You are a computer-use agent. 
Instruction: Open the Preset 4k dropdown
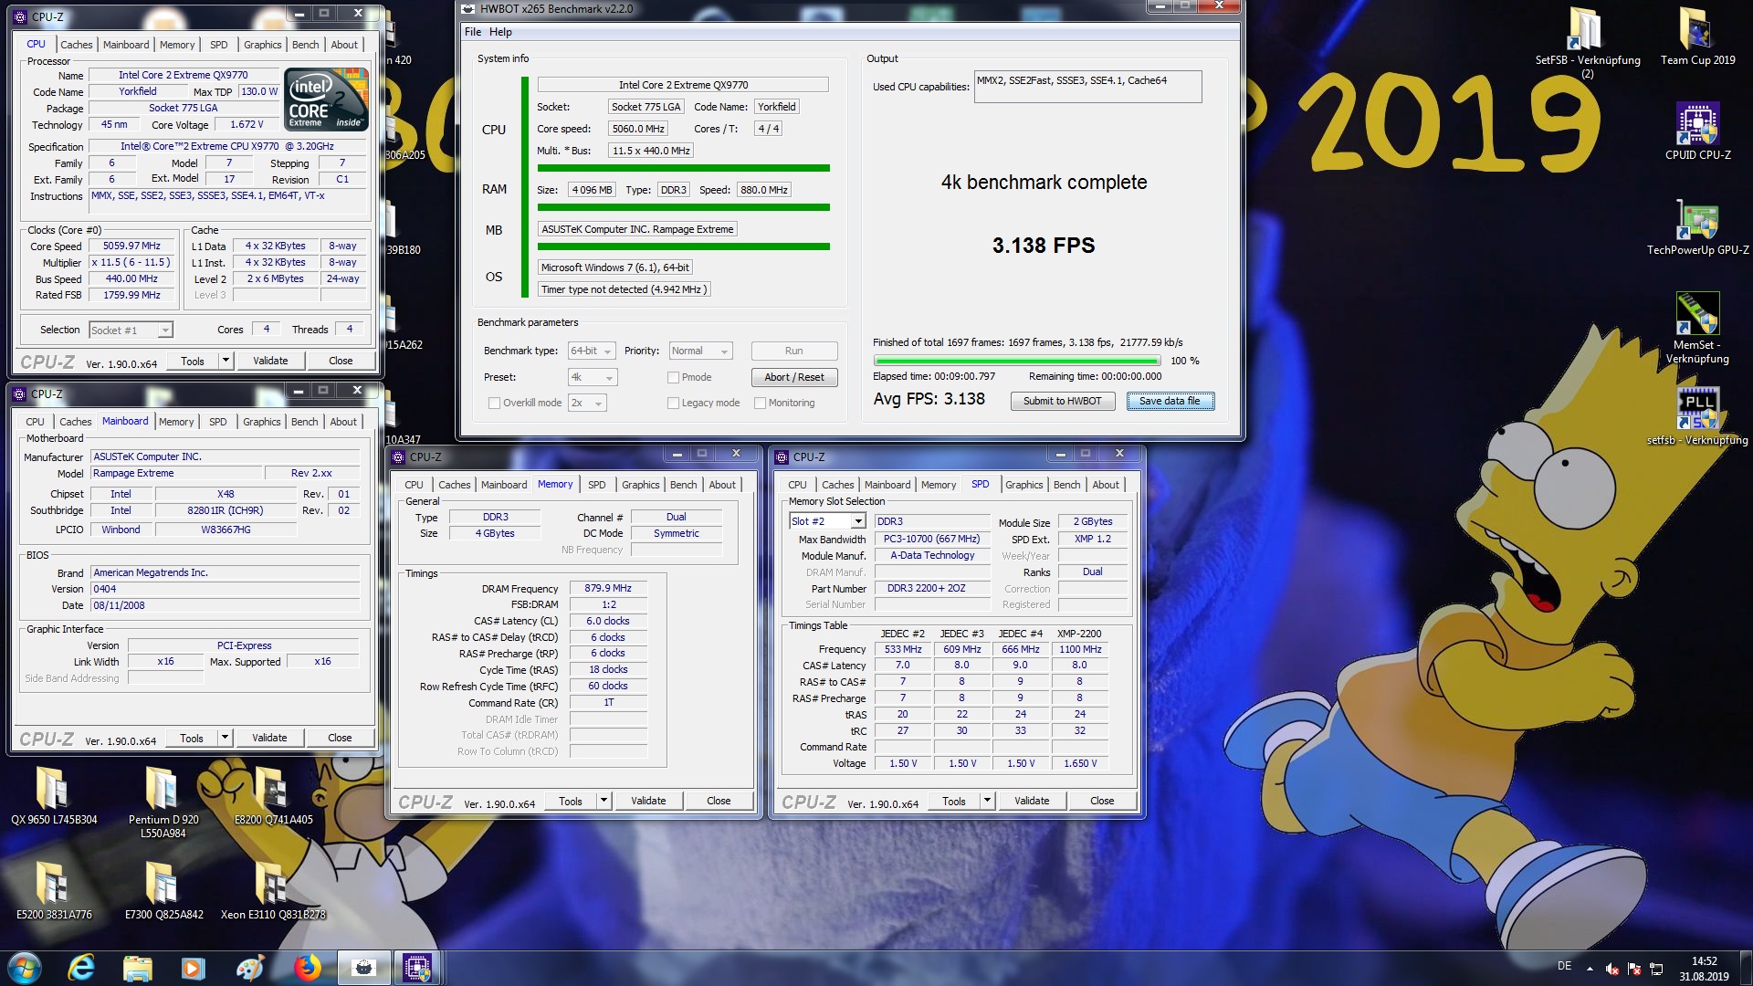pos(592,377)
